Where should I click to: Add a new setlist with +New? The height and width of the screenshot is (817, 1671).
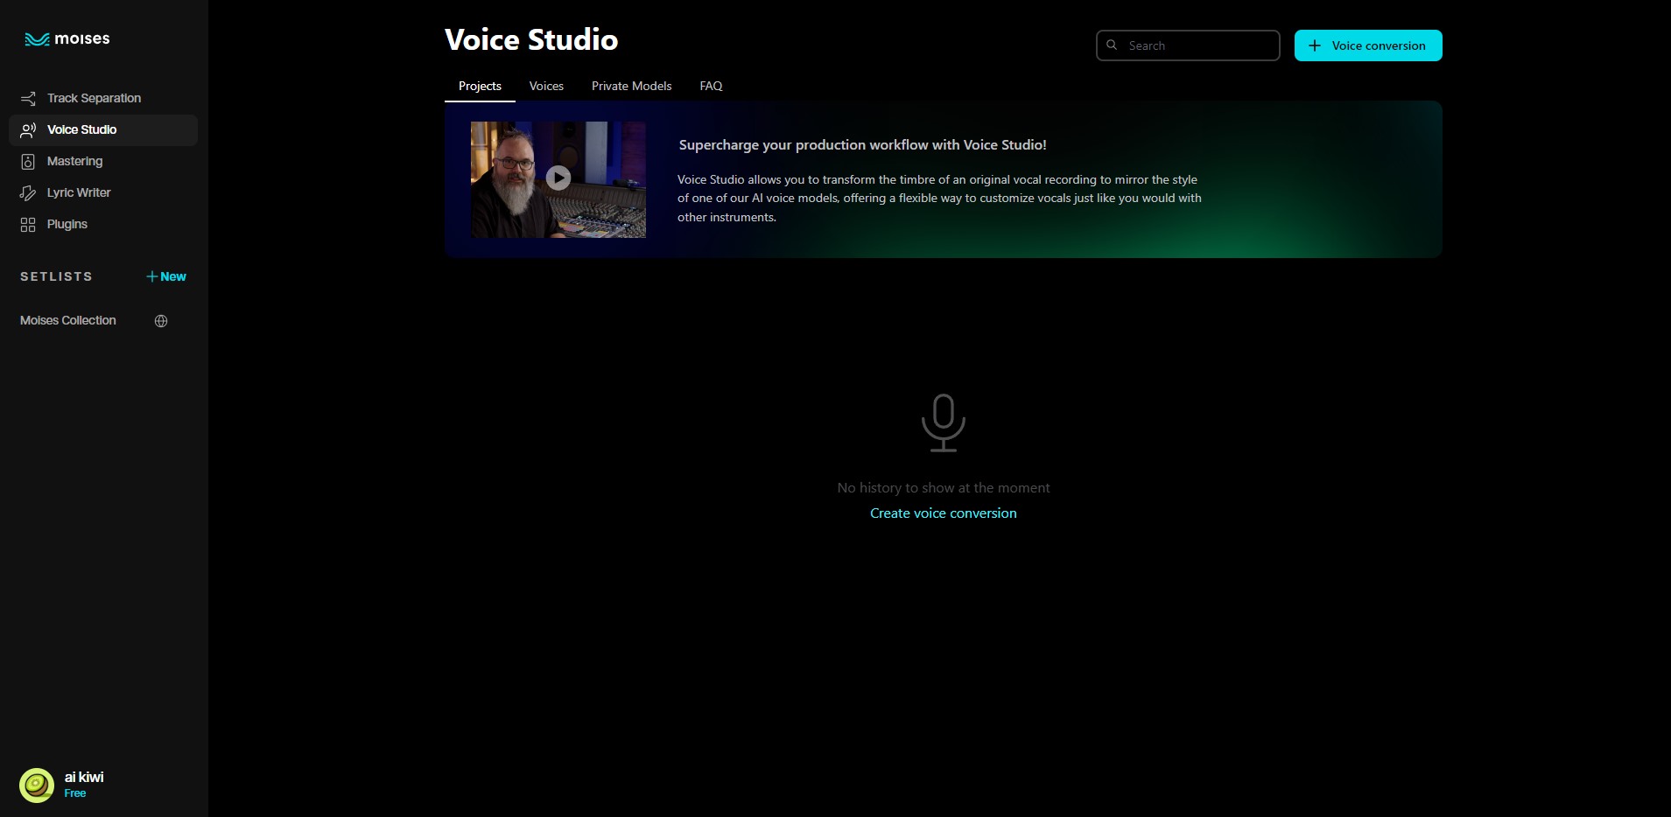[x=166, y=276]
